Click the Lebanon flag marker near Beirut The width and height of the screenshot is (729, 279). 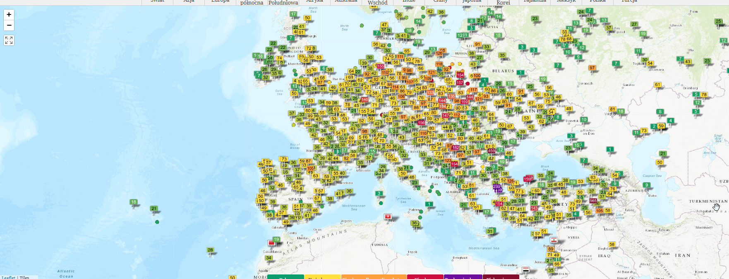pos(554,240)
